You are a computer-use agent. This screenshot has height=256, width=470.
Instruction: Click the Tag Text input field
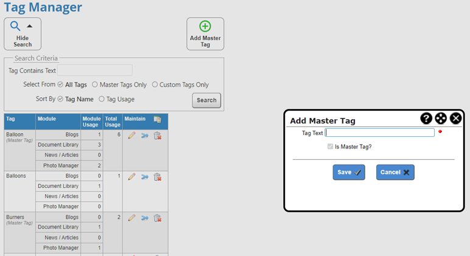[380, 133]
